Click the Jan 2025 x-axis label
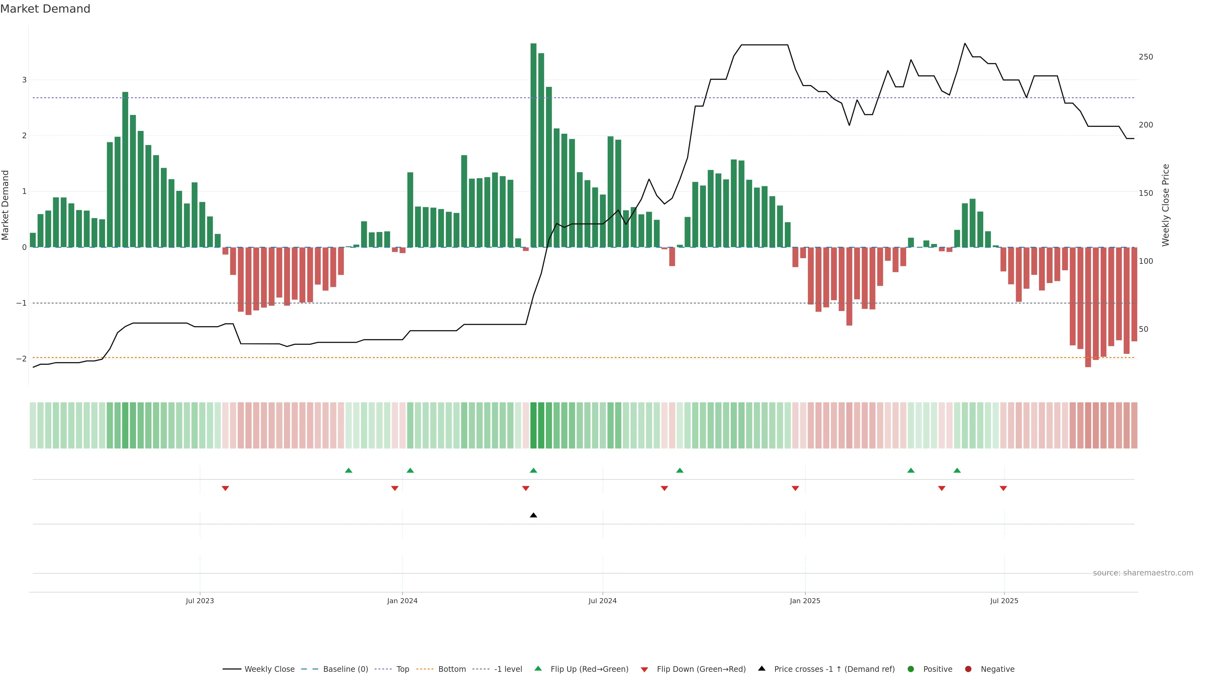1209x680 pixels. pyautogui.click(x=805, y=601)
